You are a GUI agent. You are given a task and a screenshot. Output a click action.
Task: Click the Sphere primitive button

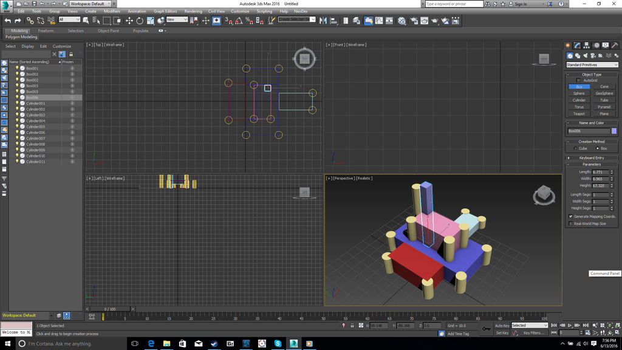click(579, 93)
